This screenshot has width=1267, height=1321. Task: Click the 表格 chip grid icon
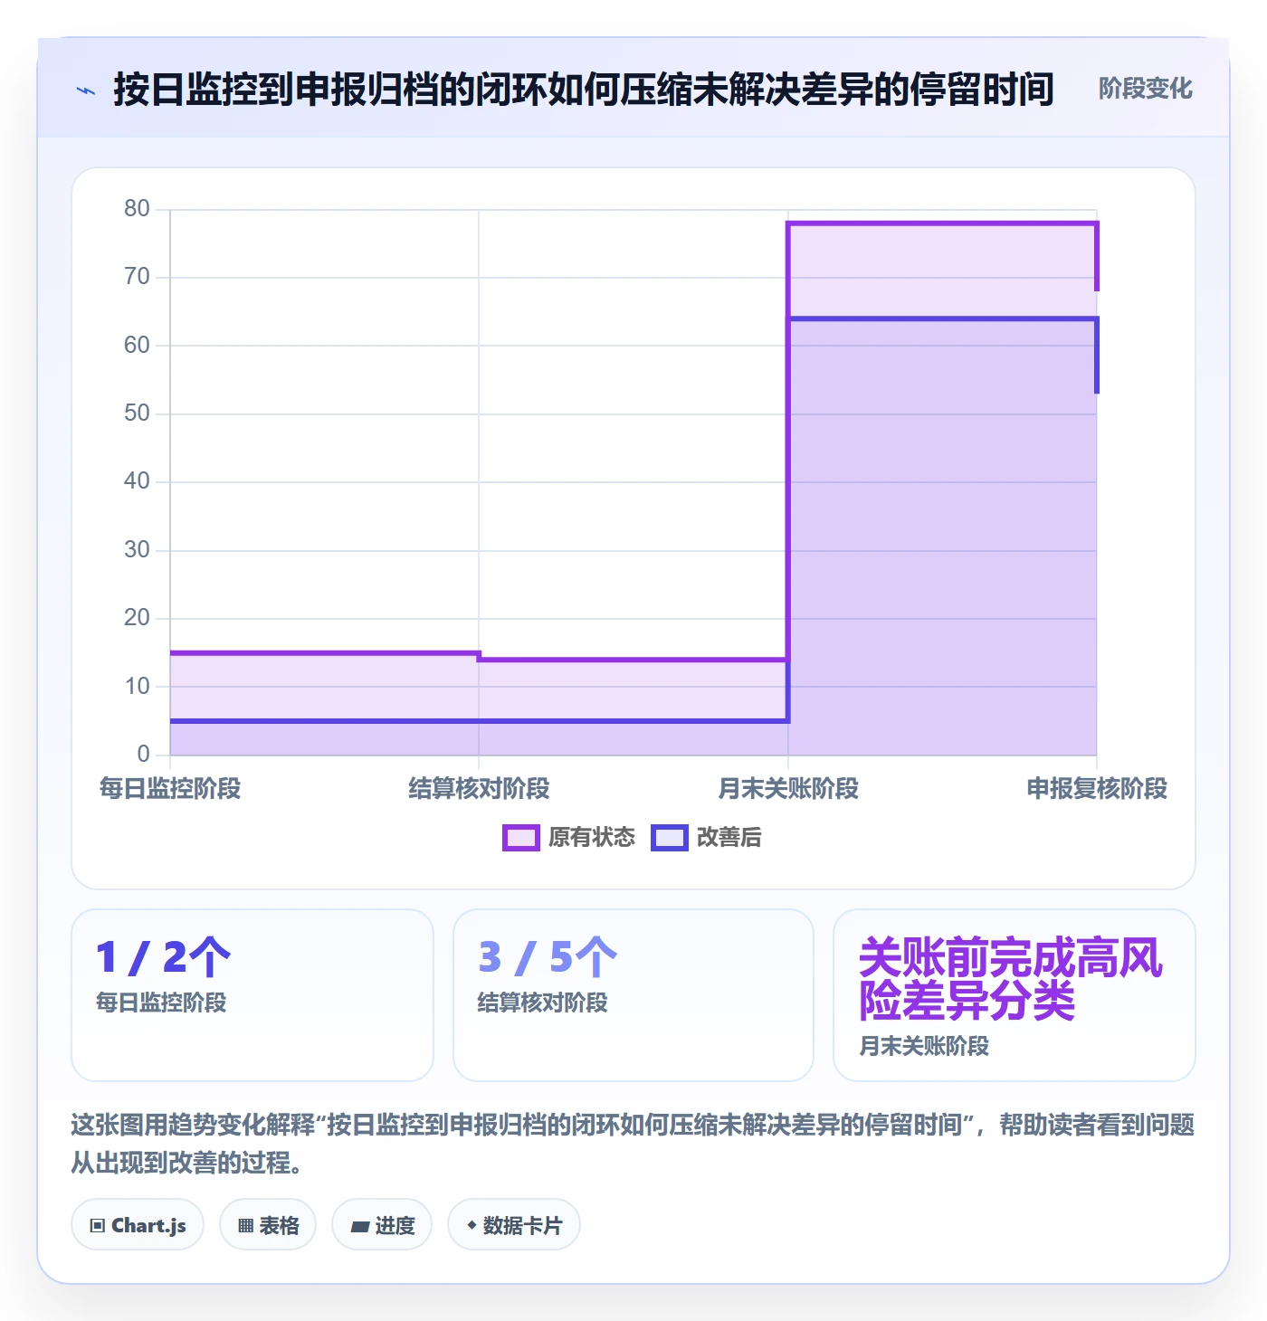pos(245,1226)
